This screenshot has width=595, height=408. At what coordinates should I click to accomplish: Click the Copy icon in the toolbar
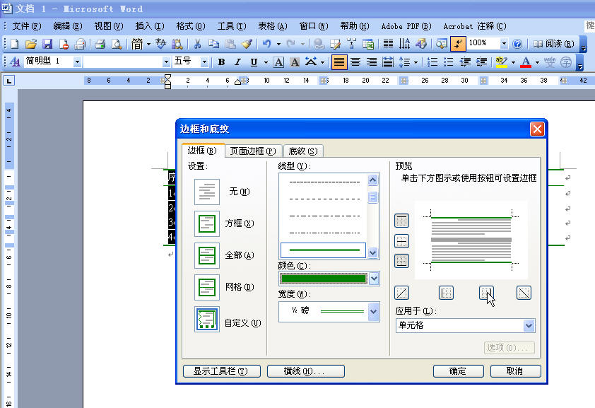213,44
